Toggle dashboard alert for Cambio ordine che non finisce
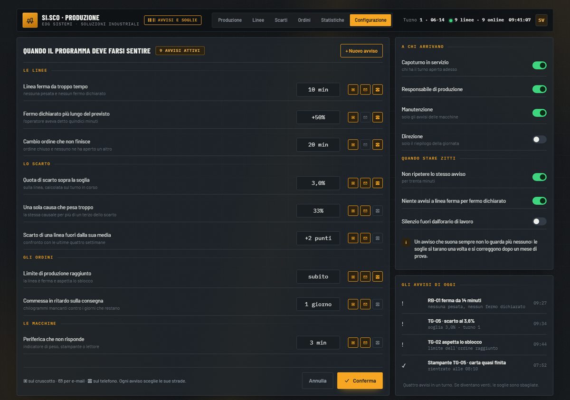Viewport: 570px width, 400px height. click(353, 144)
